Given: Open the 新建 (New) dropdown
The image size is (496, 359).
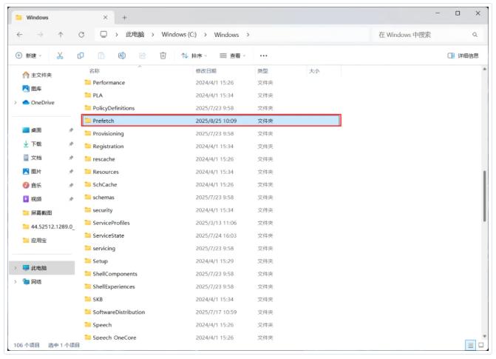Looking at the screenshot, I should pos(30,56).
